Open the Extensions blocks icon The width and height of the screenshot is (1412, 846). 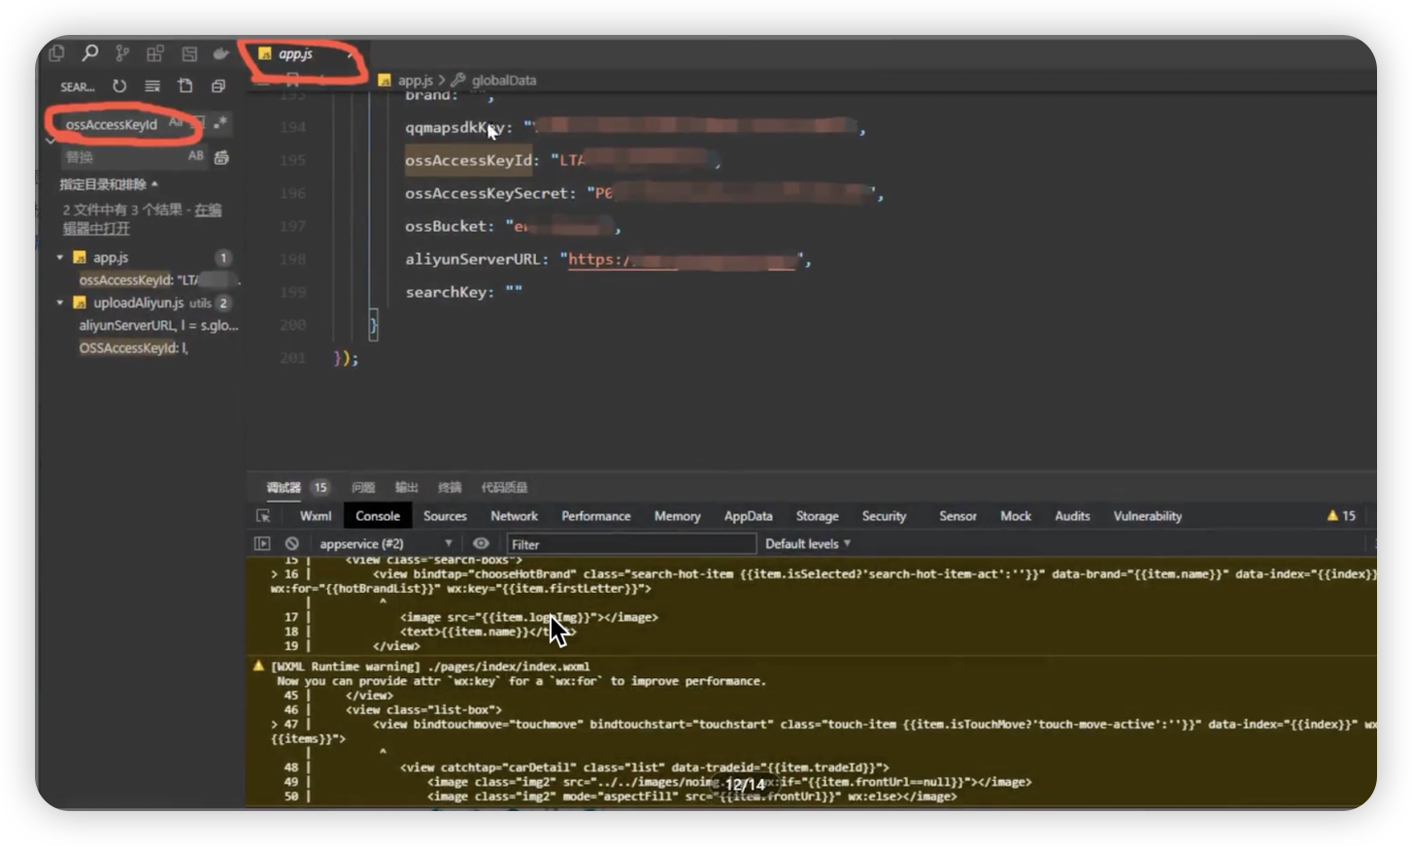pos(155,53)
